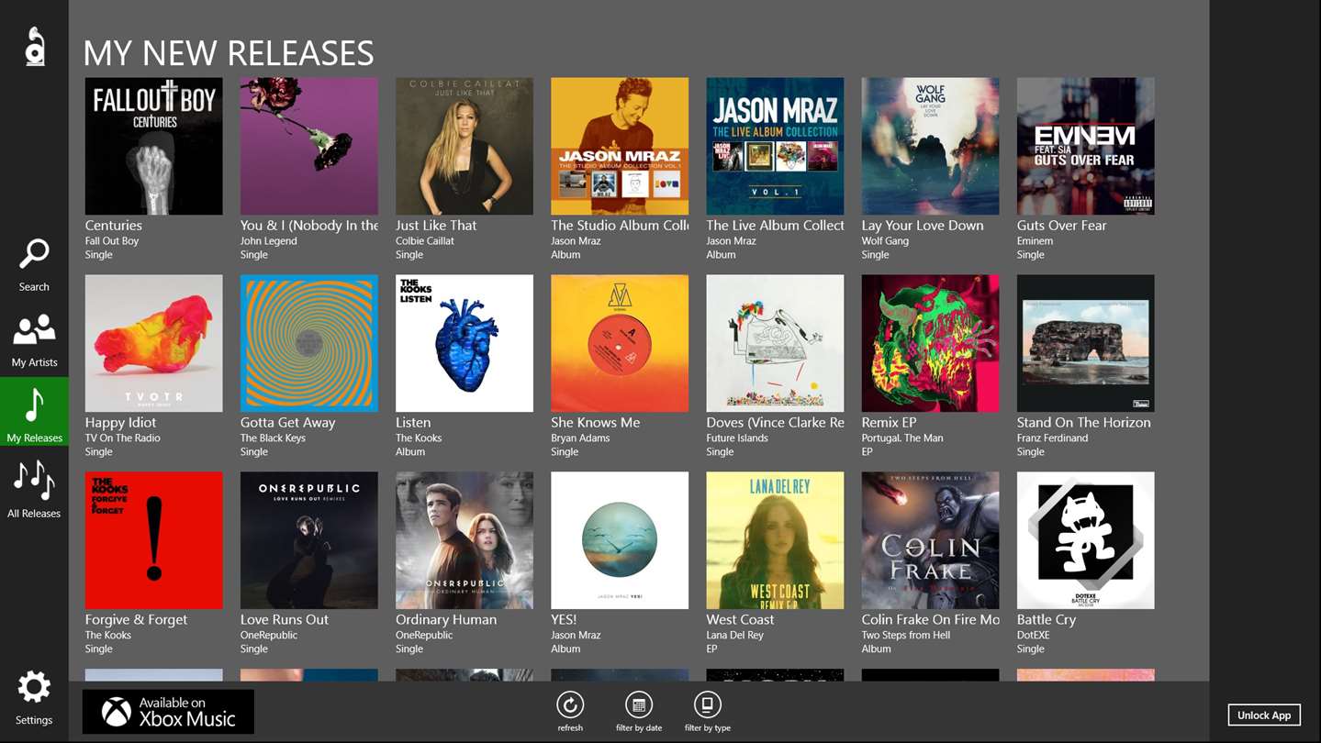Image resolution: width=1321 pixels, height=743 pixels.
Task: Click the 'West Coast' title text
Action: (741, 620)
